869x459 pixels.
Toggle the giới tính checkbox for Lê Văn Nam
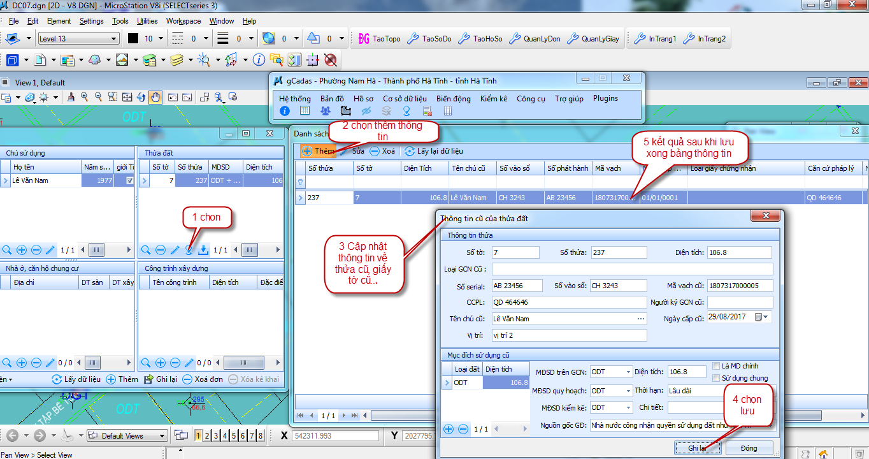point(130,180)
